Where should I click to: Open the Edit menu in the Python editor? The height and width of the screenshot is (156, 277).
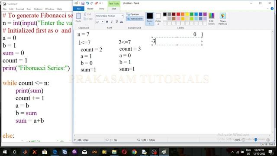tap(11, 9)
